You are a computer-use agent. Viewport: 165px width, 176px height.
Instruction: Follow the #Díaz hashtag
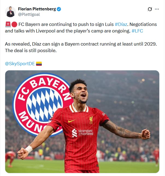[121, 24]
